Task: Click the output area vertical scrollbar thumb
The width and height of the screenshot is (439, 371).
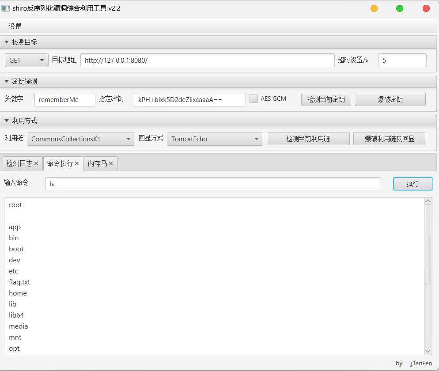Action: (x=428, y=244)
